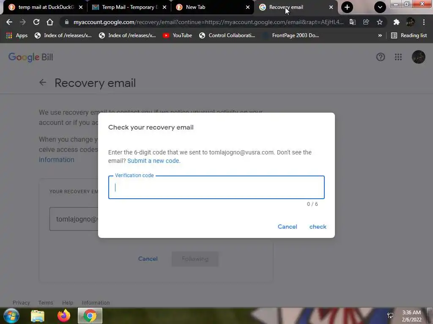The height and width of the screenshot is (324, 433).
Task: Open the Chrome profile avatar in toolbar
Action: [x=410, y=22]
